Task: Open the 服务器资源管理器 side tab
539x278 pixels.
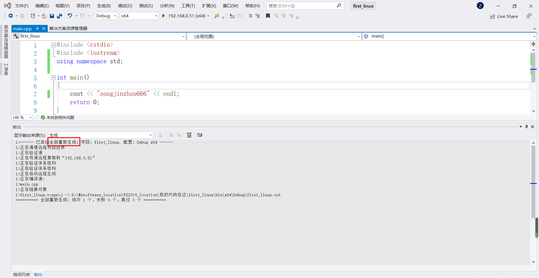Action: (x=6, y=42)
